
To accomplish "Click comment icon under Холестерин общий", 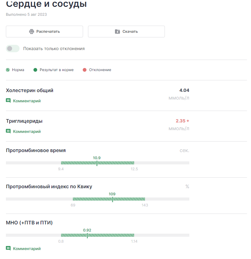I will pyautogui.click(x=8, y=101).
